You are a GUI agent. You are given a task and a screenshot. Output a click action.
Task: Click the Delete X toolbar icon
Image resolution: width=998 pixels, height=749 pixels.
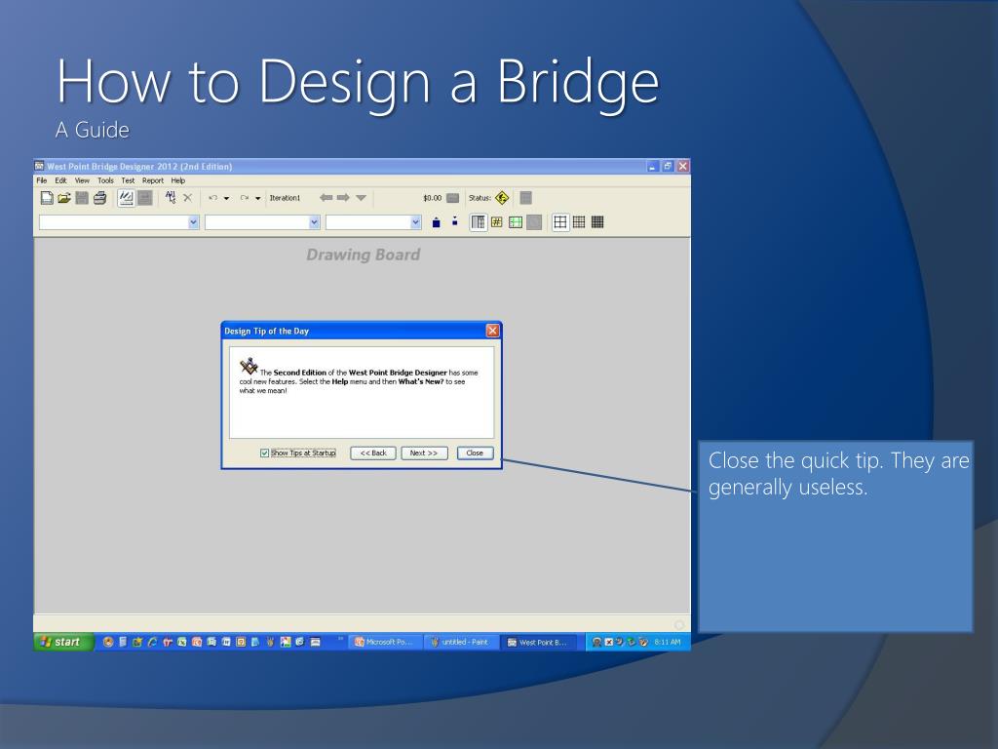coord(188,198)
